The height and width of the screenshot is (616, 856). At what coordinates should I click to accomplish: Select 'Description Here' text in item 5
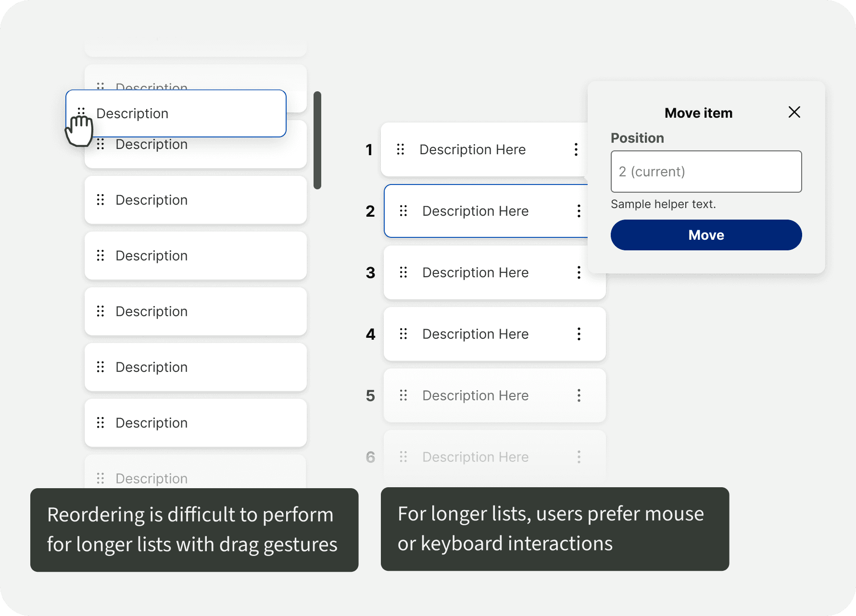click(475, 395)
